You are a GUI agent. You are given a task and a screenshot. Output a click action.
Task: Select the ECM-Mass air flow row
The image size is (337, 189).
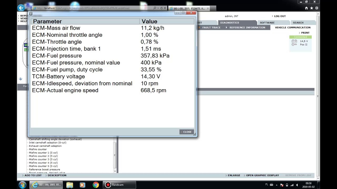[x=112, y=28]
